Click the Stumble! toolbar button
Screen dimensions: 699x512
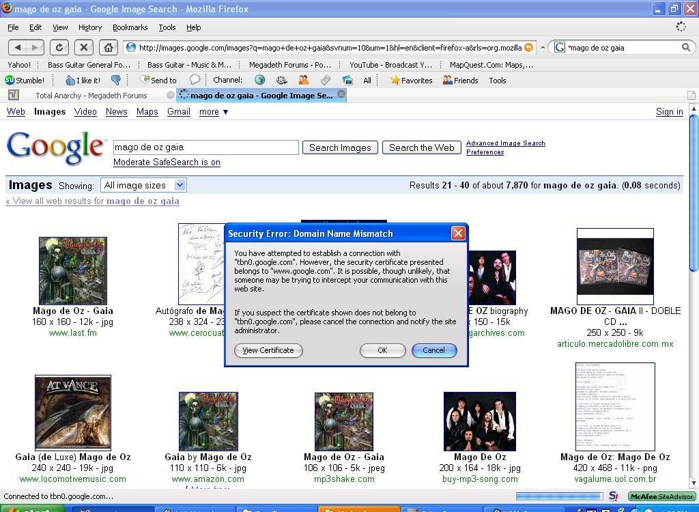tap(25, 81)
